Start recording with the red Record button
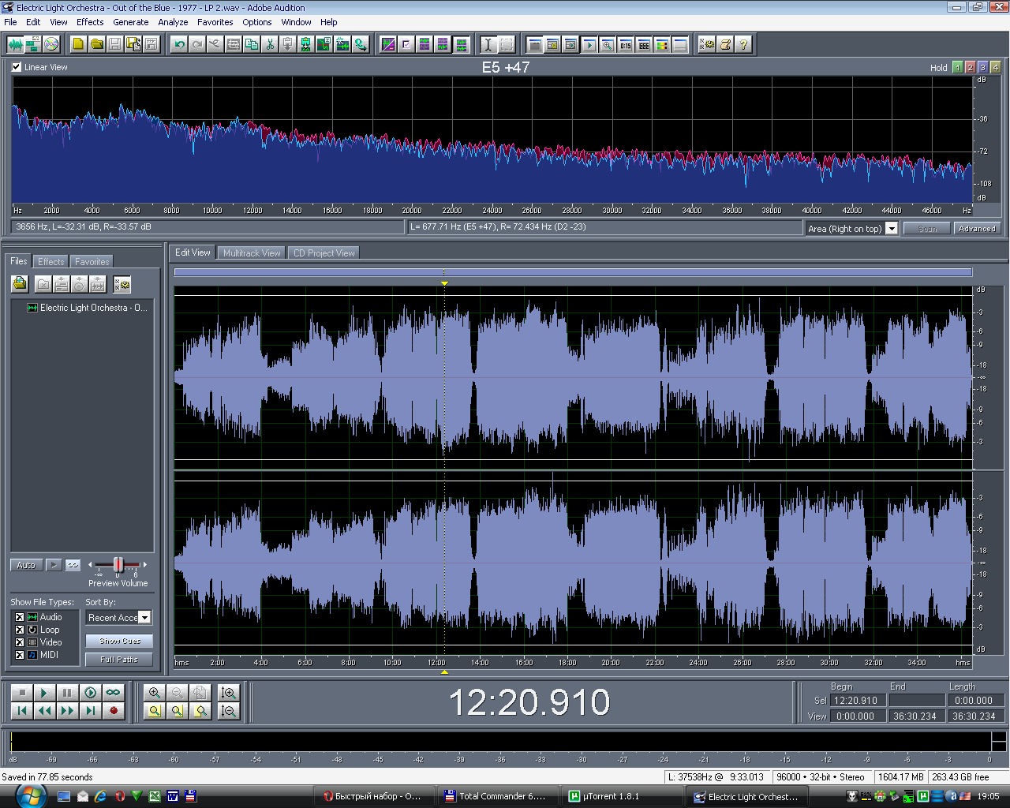1010x808 pixels. tap(114, 711)
